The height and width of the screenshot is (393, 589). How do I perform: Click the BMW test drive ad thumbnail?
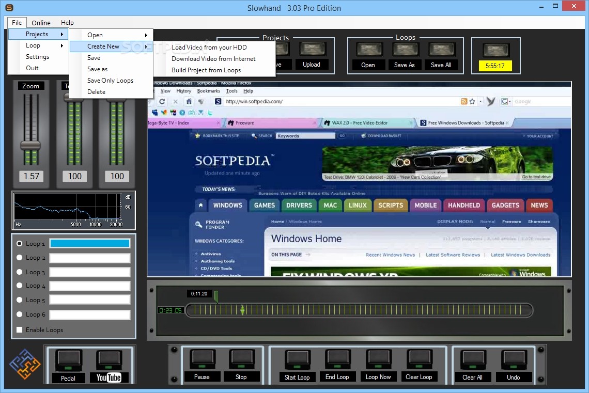(437, 163)
